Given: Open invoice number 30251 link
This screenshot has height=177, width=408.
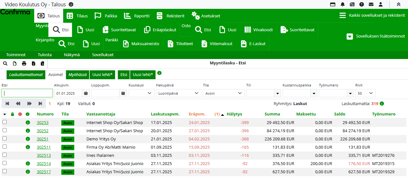Looking at the screenshot, I should coord(42,139).
